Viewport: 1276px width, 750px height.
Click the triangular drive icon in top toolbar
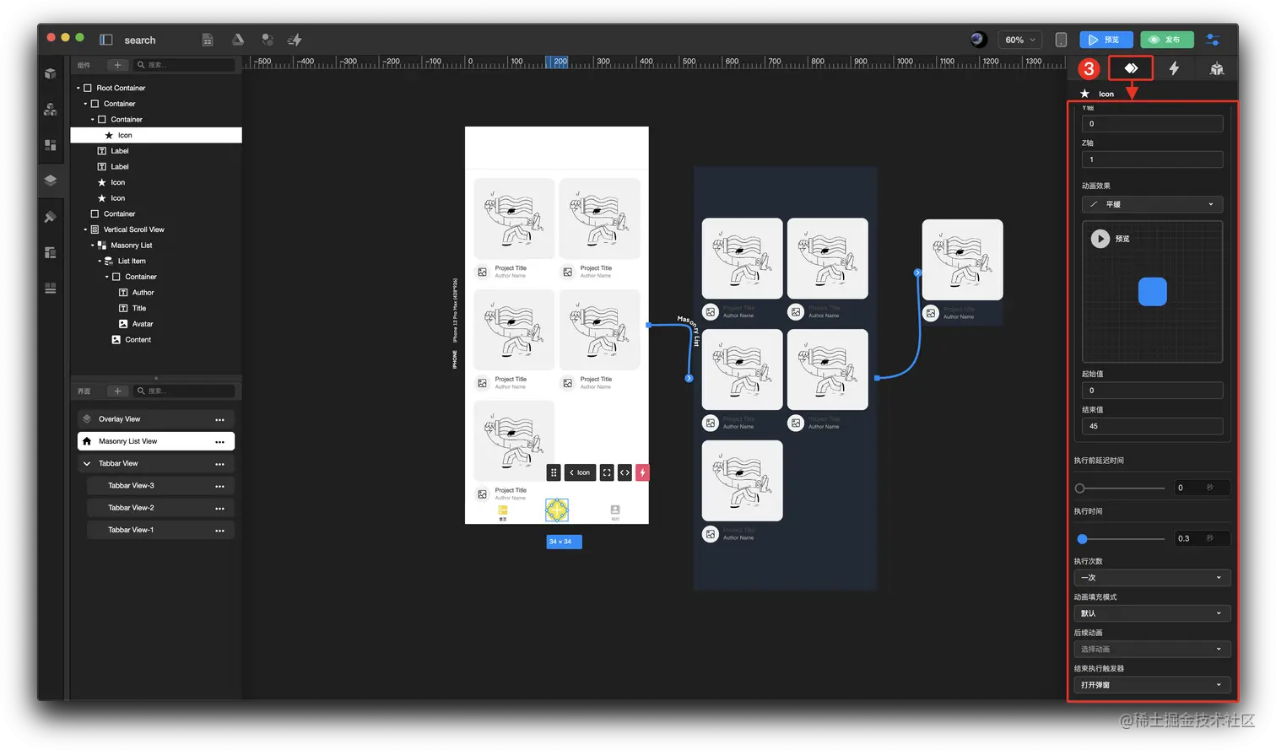[238, 40]
